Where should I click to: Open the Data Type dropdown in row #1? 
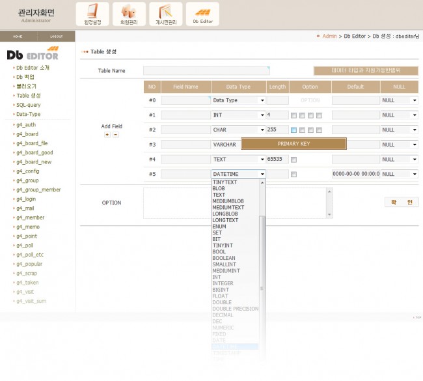(x=238, y=115)
